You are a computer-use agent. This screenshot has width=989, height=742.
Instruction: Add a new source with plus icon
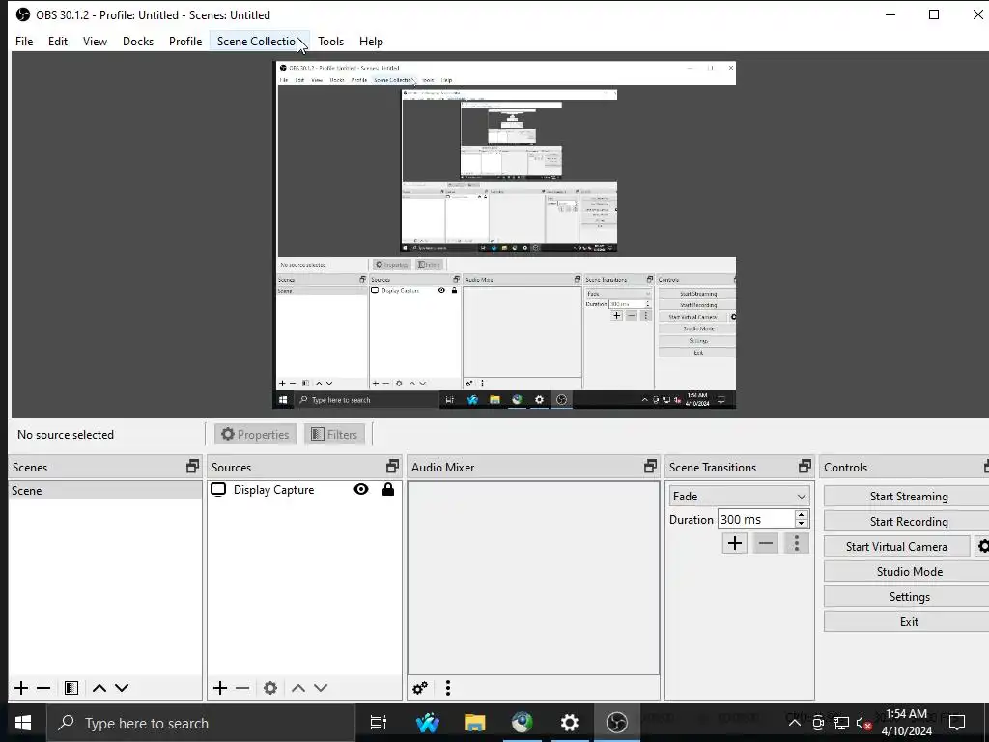coord(219,688)
